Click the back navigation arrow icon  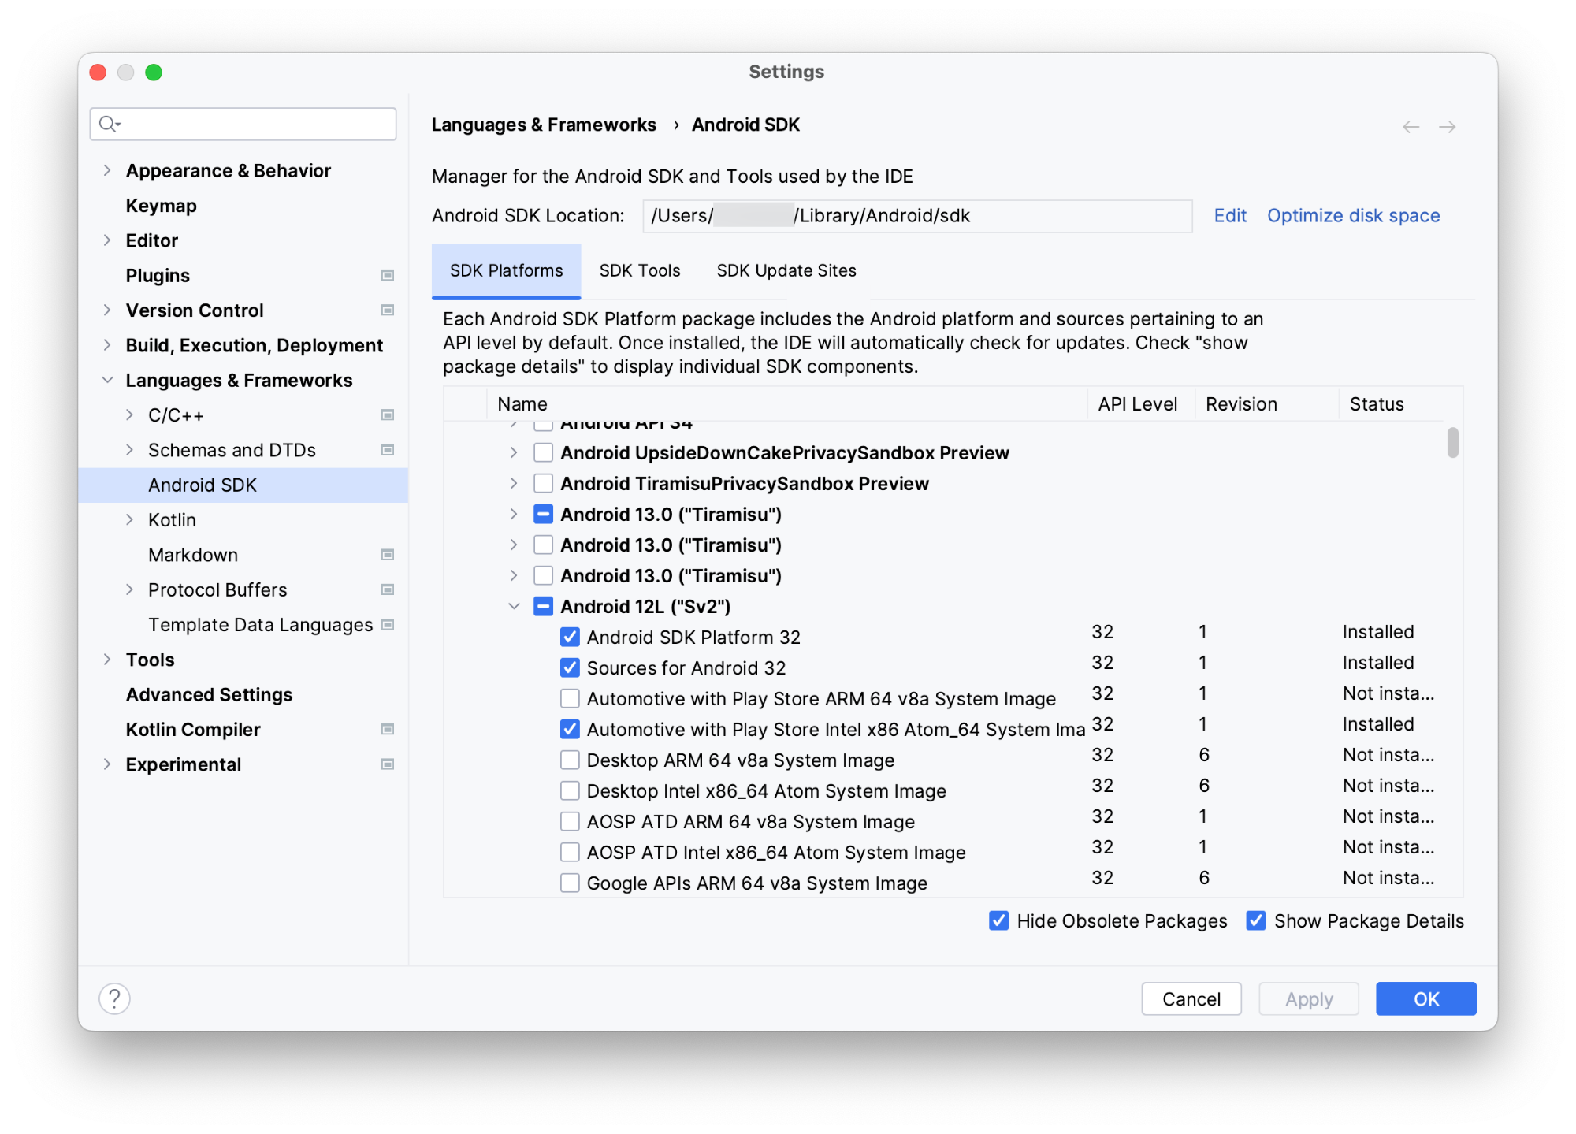(1411, 125)
